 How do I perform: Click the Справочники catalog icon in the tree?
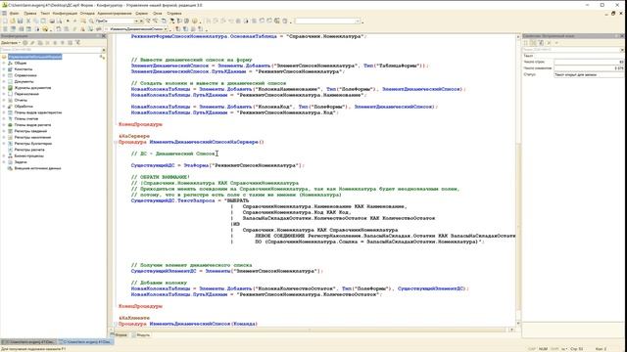(x=11, y=75)
